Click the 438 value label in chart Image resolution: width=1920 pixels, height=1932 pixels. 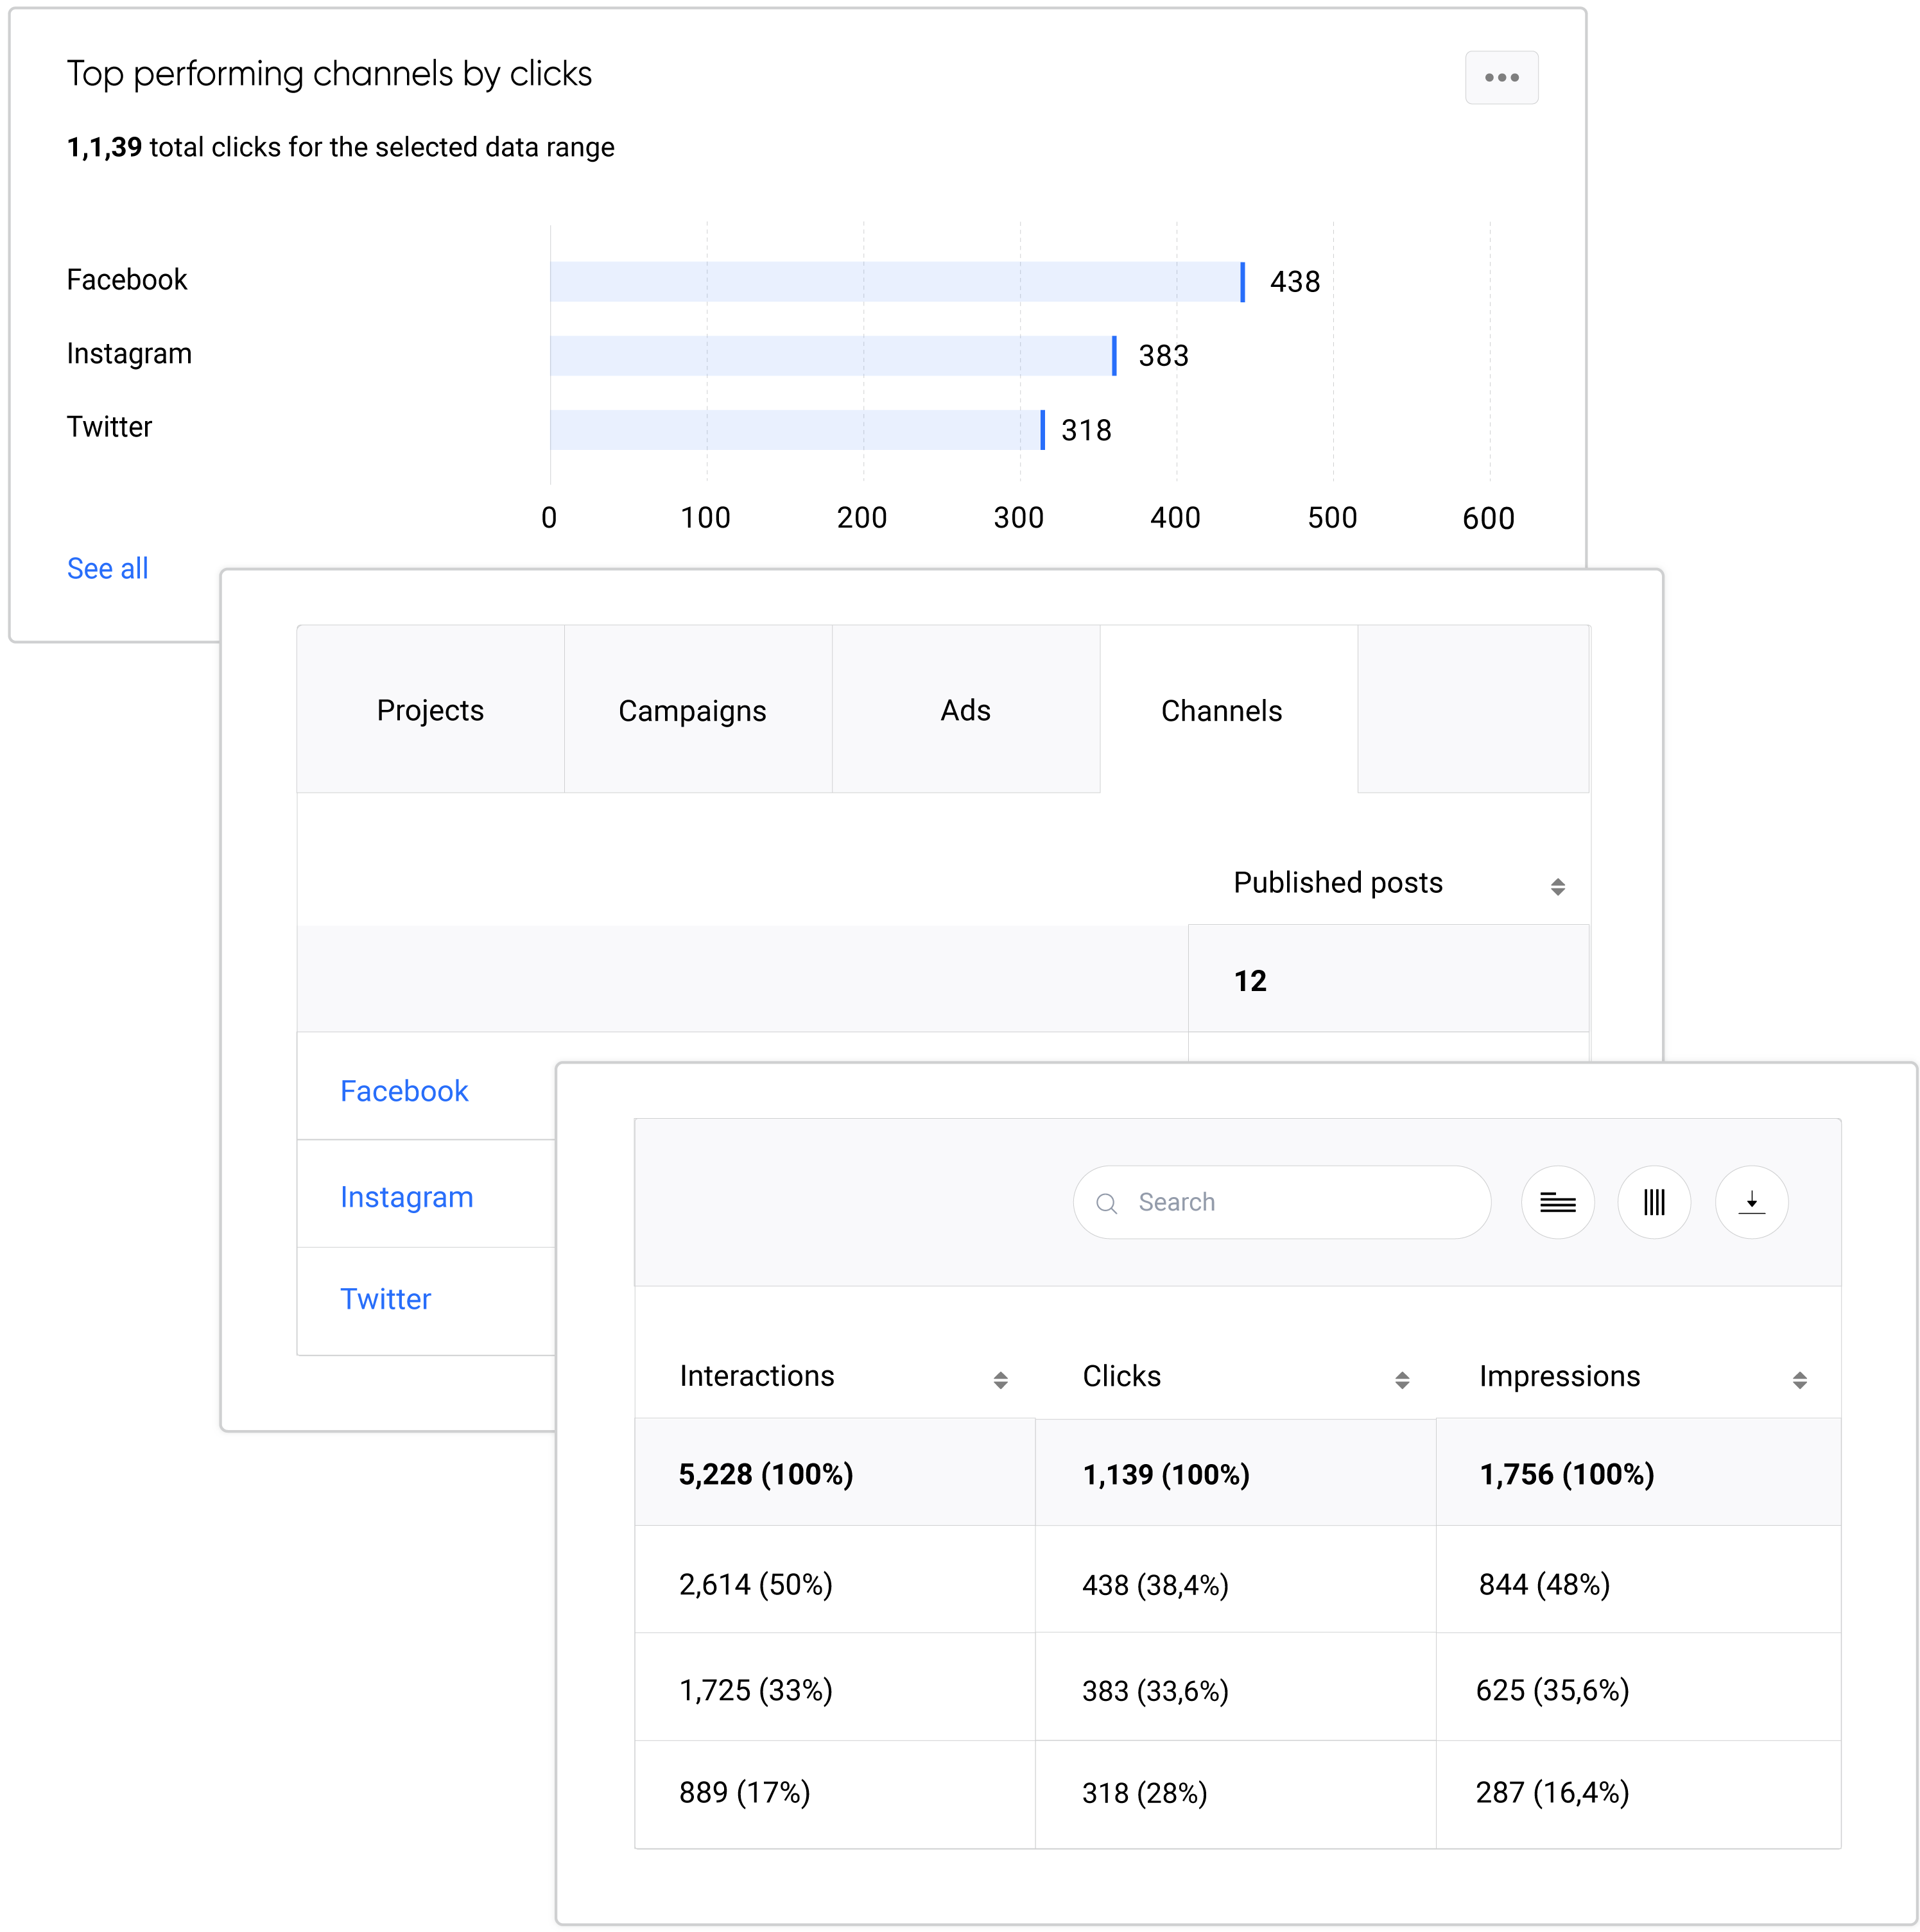(1295, 282)
